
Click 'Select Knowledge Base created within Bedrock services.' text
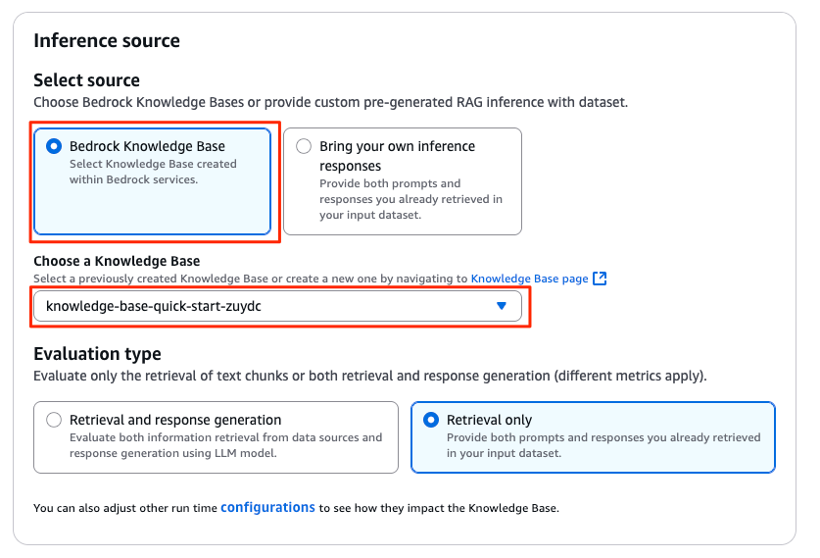point(153,172)
